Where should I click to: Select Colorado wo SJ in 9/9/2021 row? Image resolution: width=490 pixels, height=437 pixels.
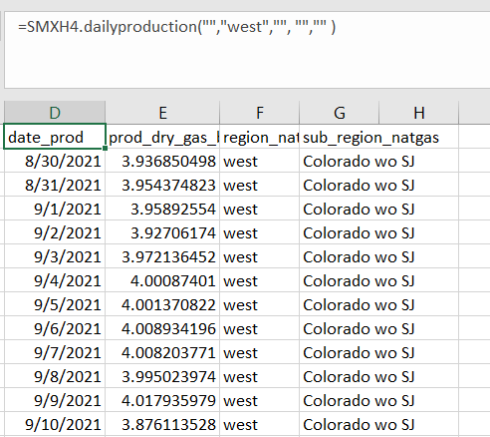tap(359, 400)
